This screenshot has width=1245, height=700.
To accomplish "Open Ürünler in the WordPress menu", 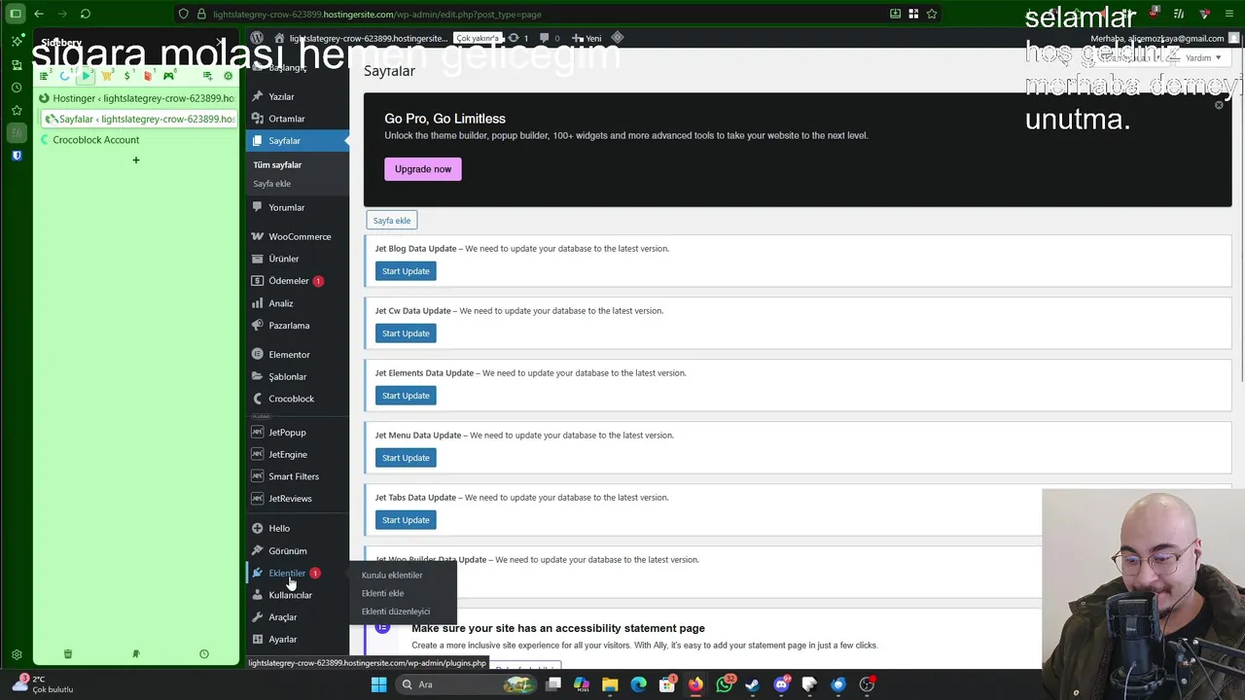I will (x=297, y=259).
